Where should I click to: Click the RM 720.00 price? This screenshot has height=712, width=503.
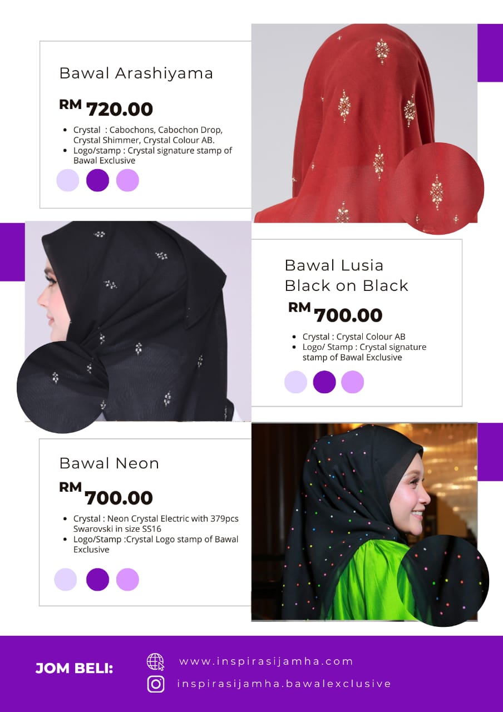106,108
